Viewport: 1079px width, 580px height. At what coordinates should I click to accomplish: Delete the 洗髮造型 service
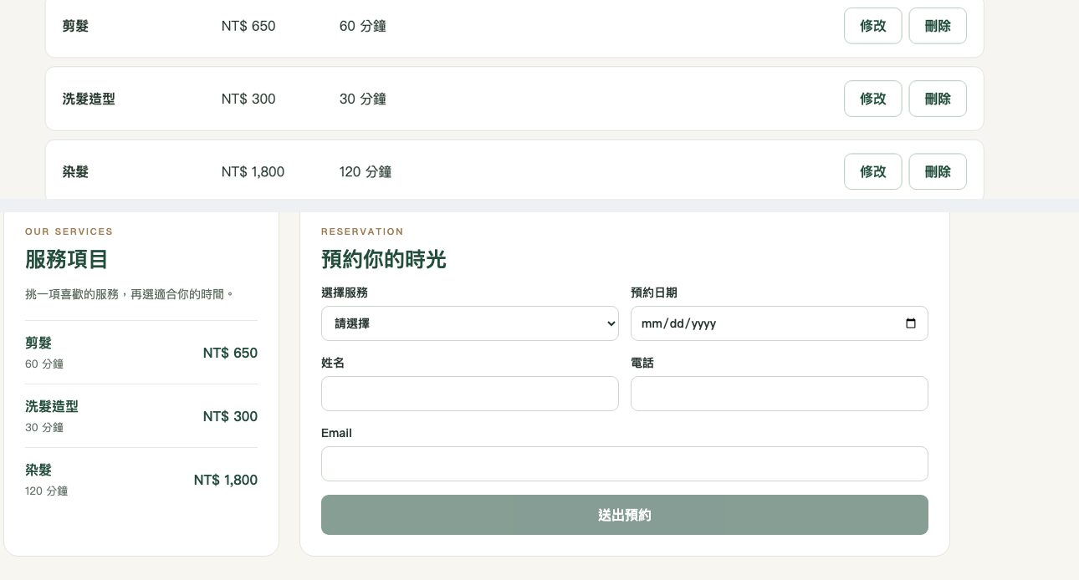(938, 99)
